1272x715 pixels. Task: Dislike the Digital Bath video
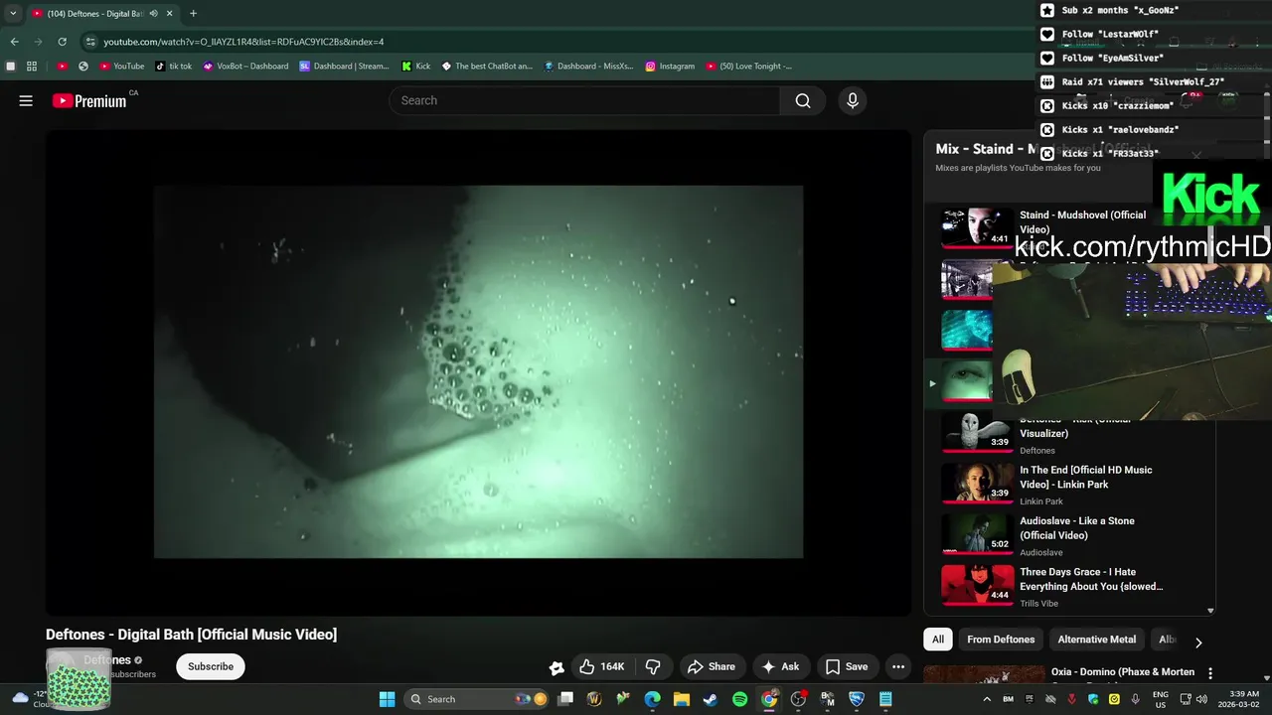[653, 666]
